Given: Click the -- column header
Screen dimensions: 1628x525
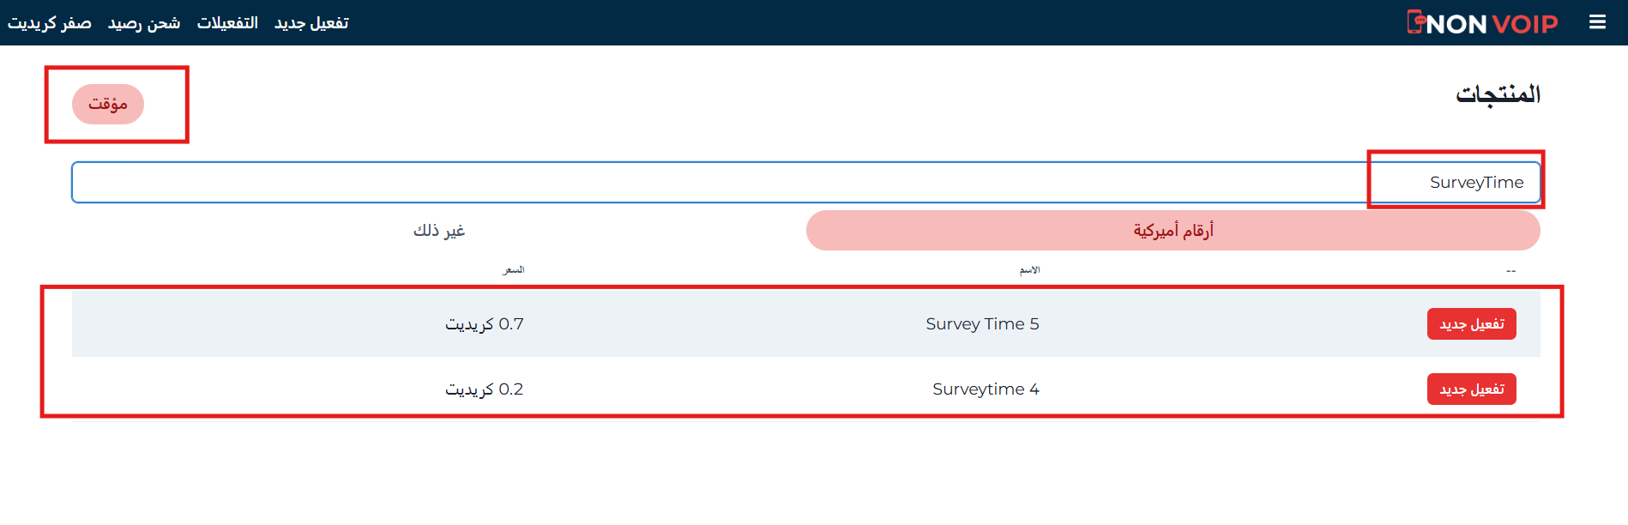Looking at the screenshot, I should 1511,269.
